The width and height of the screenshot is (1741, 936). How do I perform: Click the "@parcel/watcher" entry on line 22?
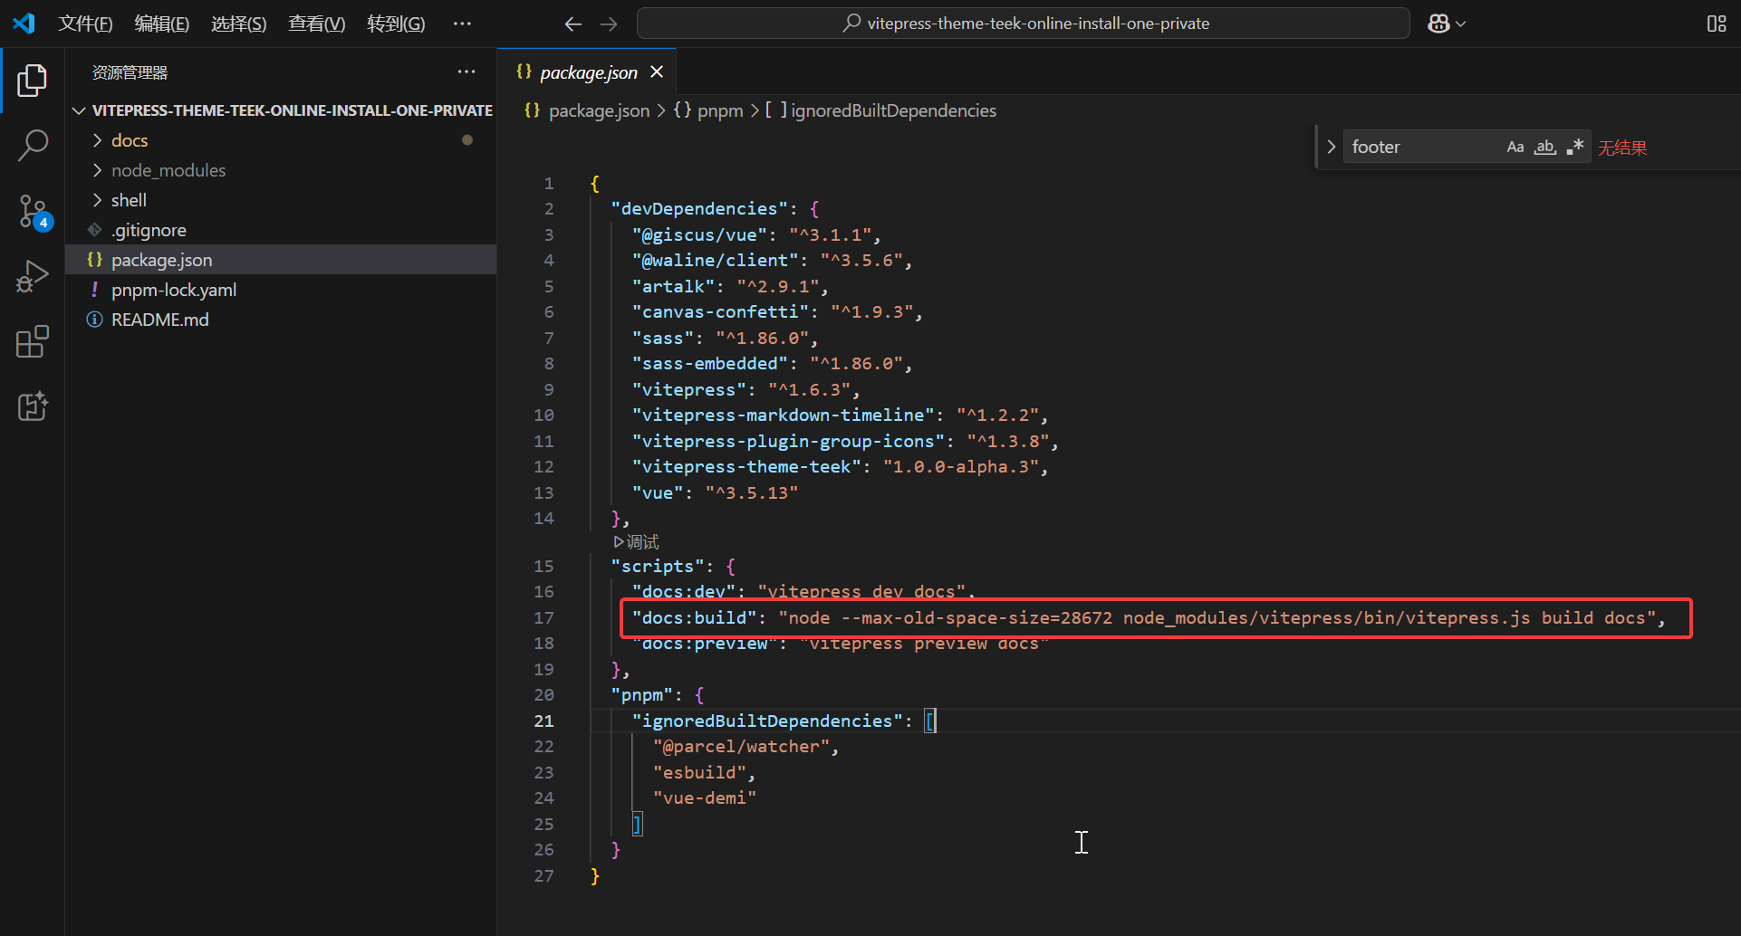(741, 746)
